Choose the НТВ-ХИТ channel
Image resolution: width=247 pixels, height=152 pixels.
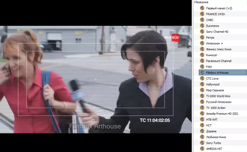[x=212, y=120]
